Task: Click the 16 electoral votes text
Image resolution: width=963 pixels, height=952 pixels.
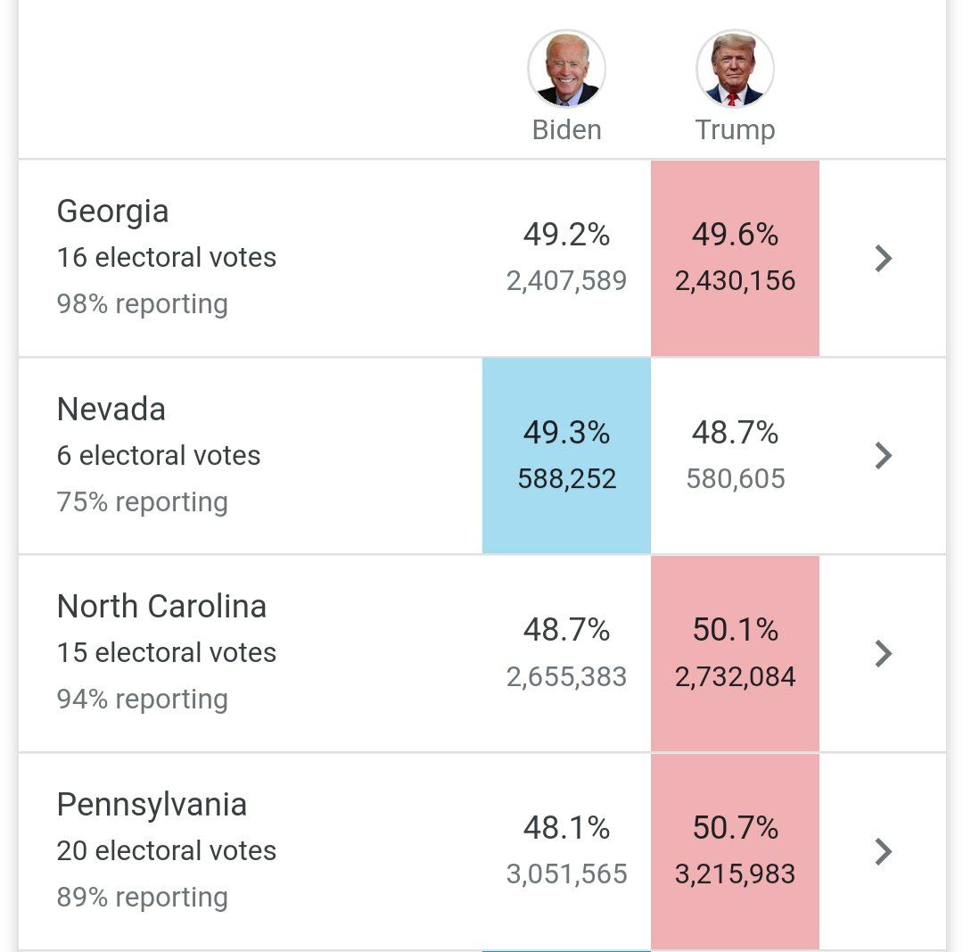Action: click(x=167, y=258)
